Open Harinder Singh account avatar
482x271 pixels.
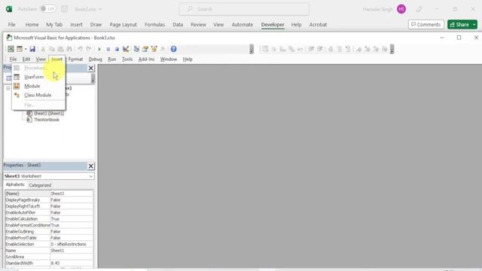coord(401,9)
